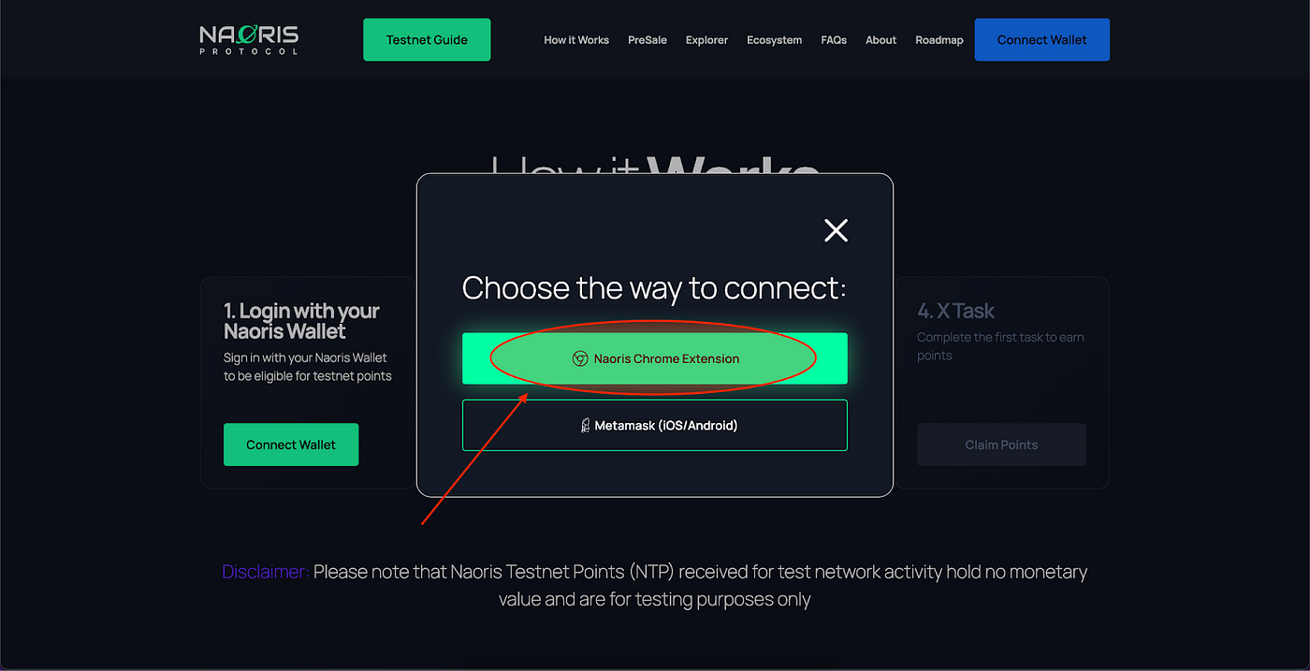Viewport: 1310px width, 671px height.
Task: Click green Connect Wallet in step 1 card
Action: pos(291,445)
